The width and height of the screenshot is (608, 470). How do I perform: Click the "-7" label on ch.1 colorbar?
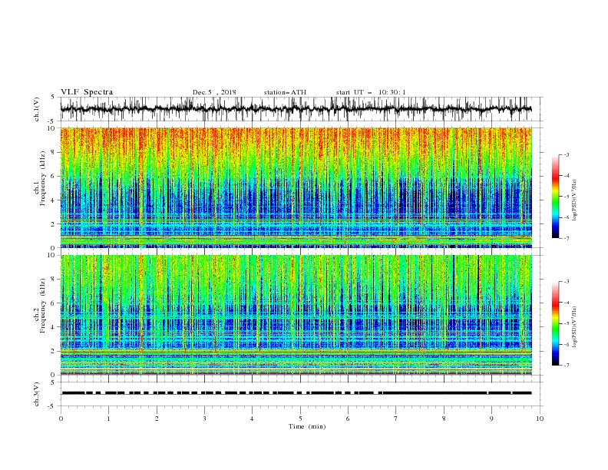pos(566,238)
